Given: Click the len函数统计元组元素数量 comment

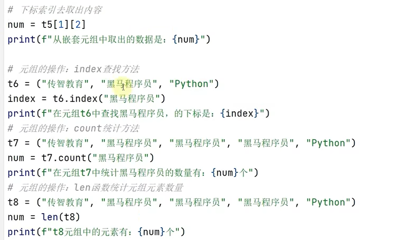Looking at the screenshot, I should click(95, 188).
